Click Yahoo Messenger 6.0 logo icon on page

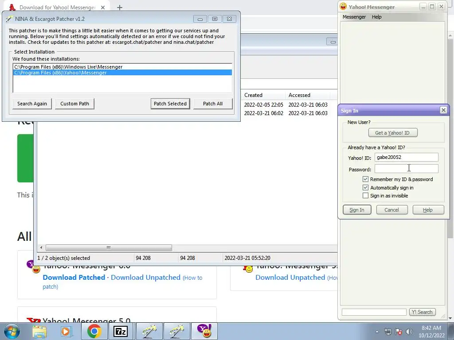[x=34, y=267]
